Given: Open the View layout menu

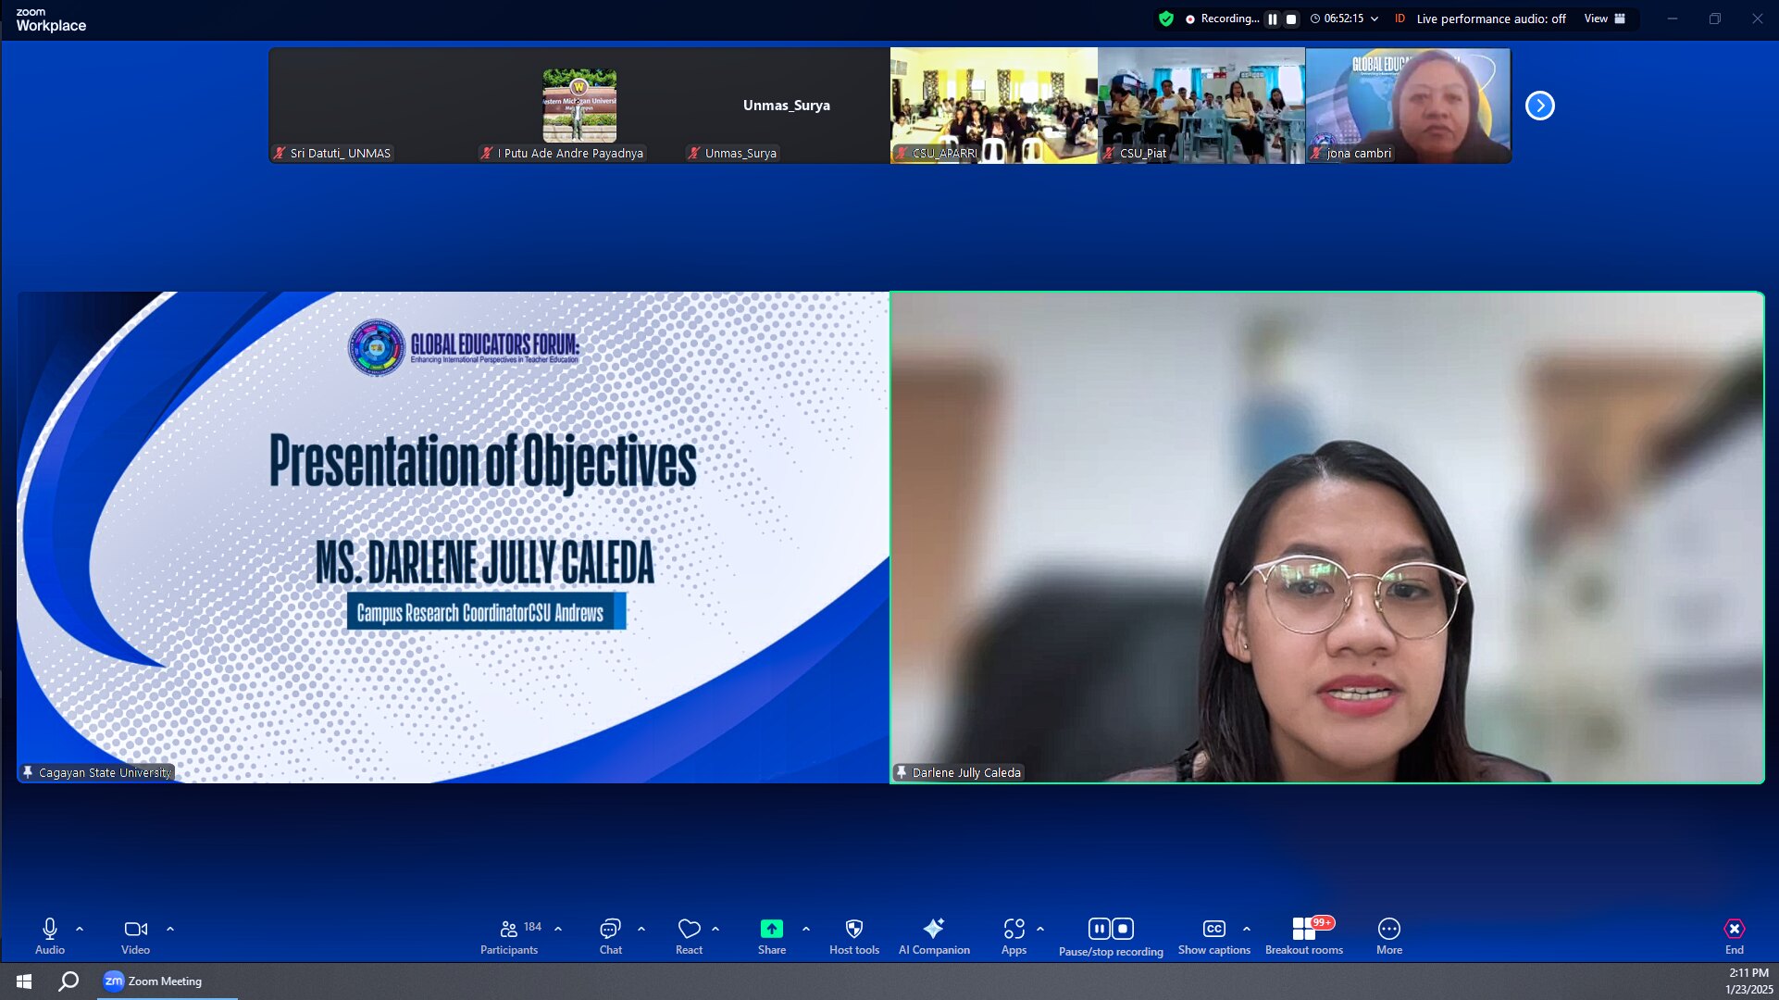Looking at the screenshot, I should pos(1605,19).
